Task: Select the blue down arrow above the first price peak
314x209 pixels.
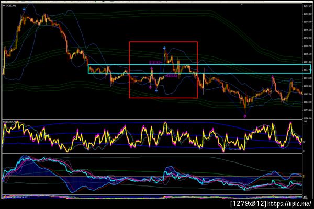Action: point(24,9)
